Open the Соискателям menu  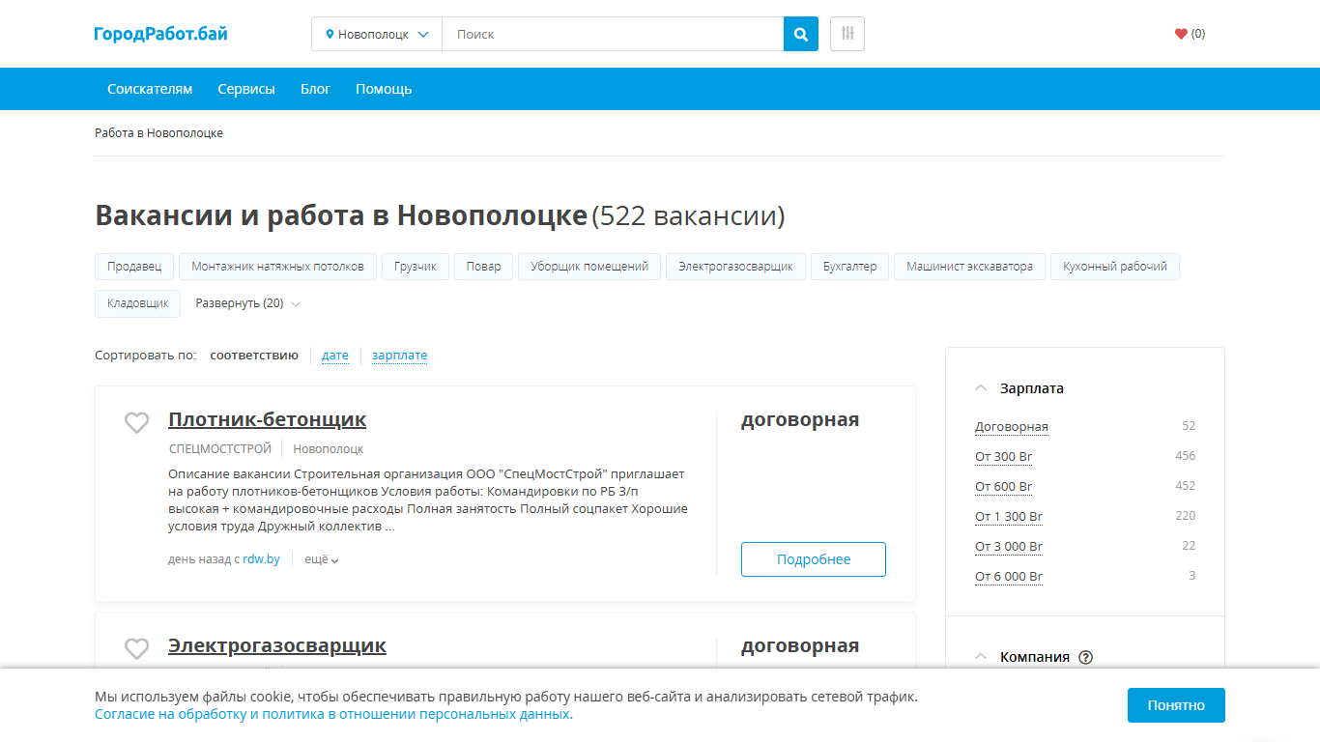click(150, 89)
